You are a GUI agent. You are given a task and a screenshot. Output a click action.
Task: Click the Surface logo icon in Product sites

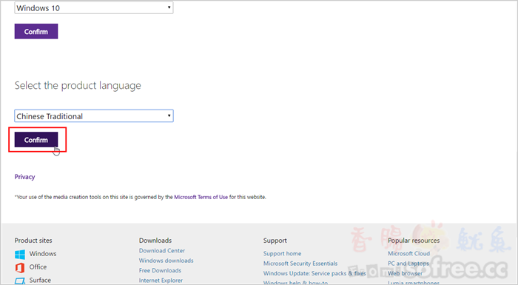coord(20,281)
